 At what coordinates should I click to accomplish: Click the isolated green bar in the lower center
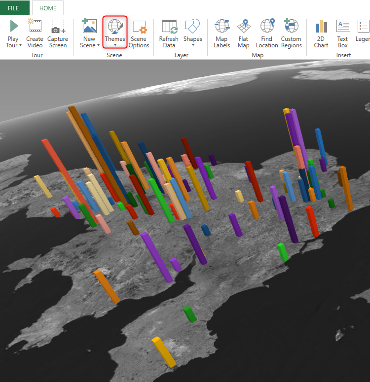click(x=189, y=314)
